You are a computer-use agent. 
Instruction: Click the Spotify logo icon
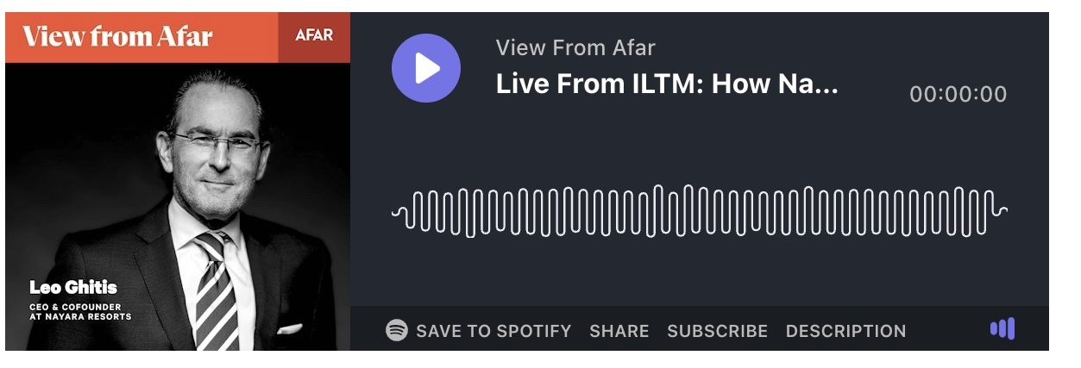397,330
